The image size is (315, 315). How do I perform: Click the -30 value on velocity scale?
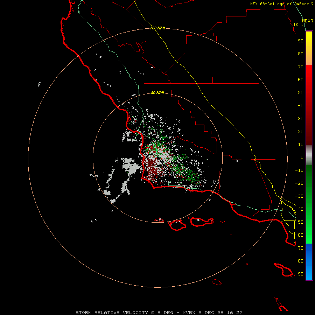coord(299,196)
